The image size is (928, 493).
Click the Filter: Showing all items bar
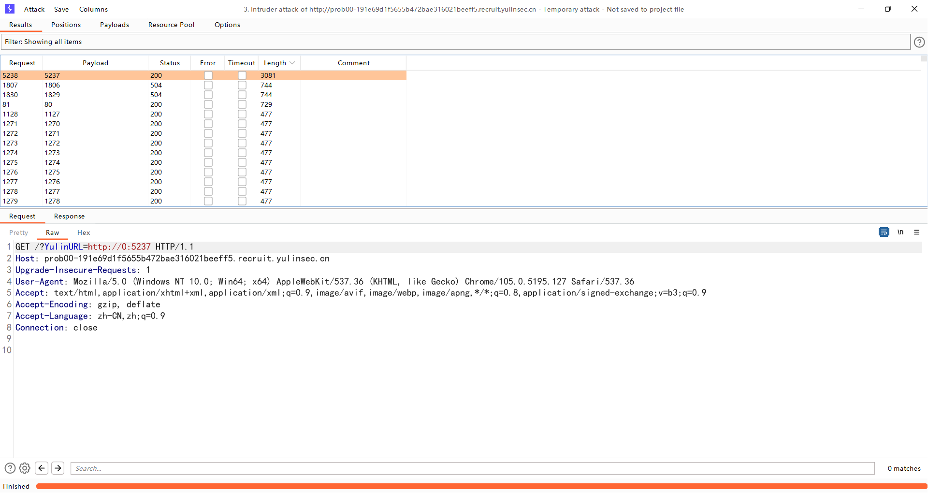point(456,42)
